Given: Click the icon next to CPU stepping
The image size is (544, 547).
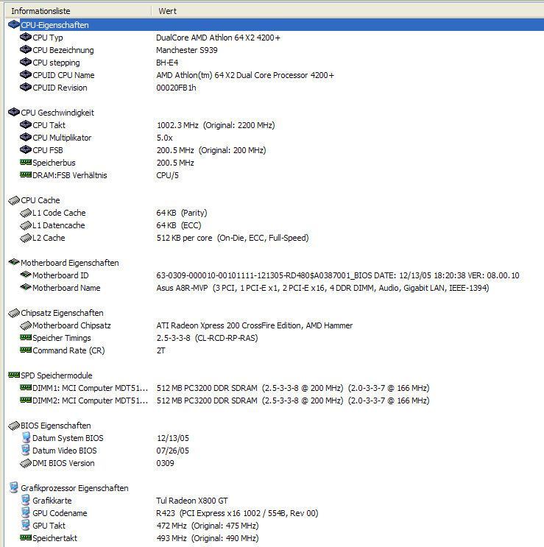Looking at the screenshot, I should 26,62.
